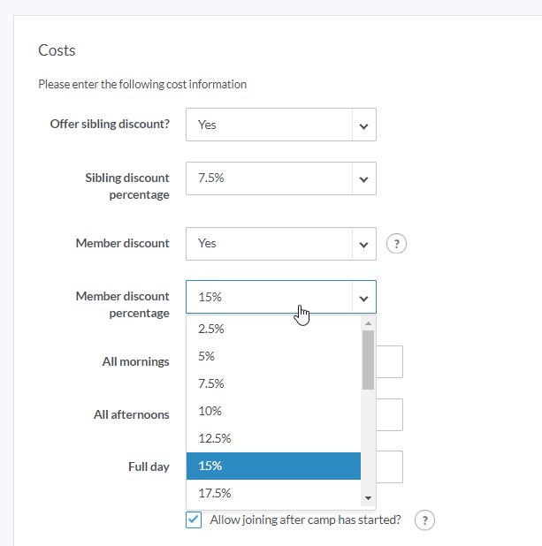Image resolution: width=542 pixels, height=546 pixels.
Task: Expand the Offer sibling discount dropdown
Action: [x=280, y=125]
